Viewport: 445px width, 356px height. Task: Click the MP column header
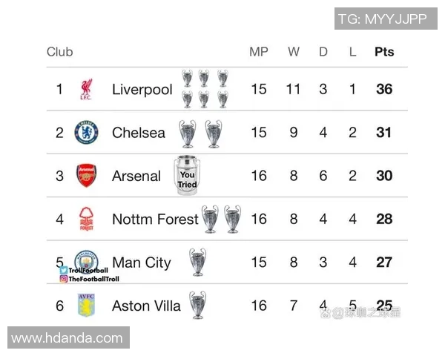point(258,52)
